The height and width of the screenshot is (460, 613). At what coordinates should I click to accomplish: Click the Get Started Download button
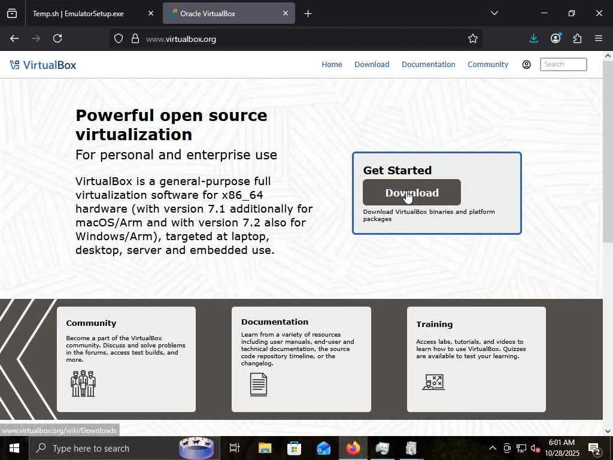pyautogui.click(x=412, y=192)
